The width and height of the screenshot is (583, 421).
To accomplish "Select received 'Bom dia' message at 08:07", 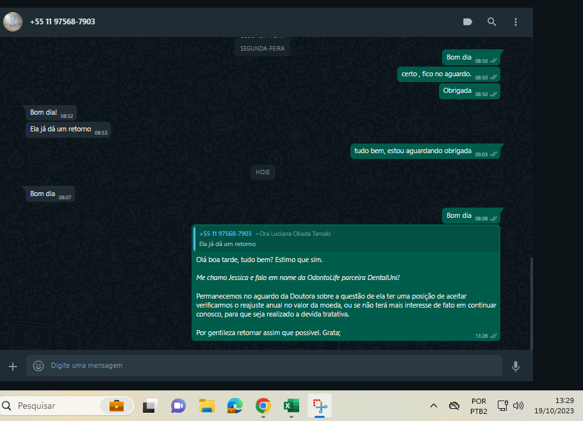I will coord(50,194).
